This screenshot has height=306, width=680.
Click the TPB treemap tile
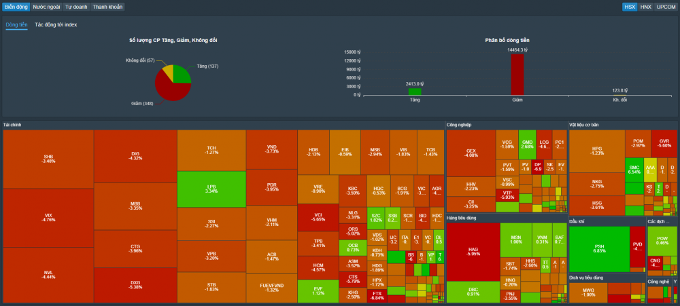318,244
